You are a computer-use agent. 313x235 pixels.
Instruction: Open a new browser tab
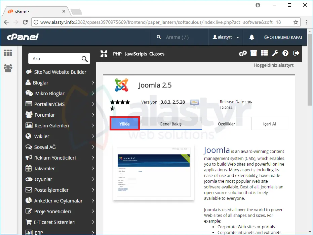pos(76,11)
